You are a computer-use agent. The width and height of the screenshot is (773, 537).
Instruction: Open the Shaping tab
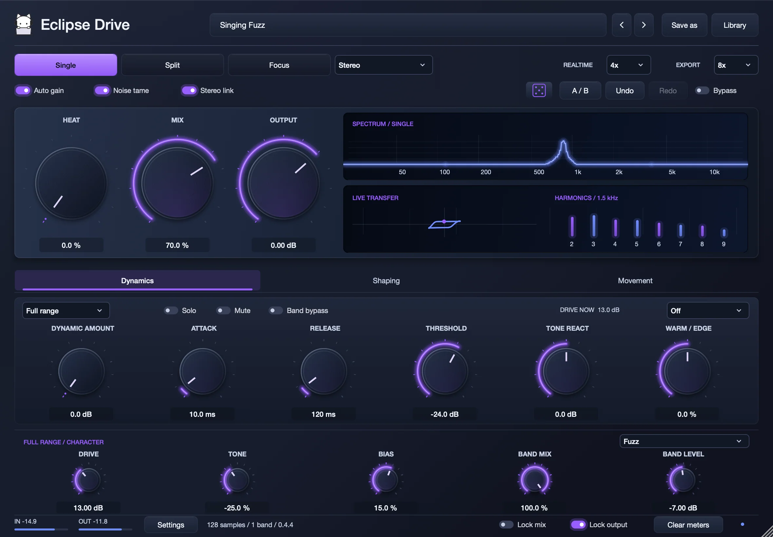pos(386,281)
